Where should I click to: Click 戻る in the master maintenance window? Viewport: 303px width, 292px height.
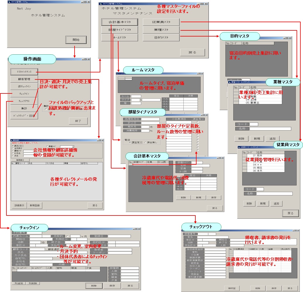click(192, 53)
